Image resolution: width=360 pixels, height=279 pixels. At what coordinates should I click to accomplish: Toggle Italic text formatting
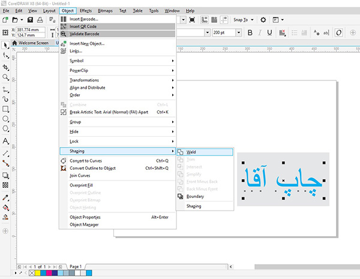click(x=260, y=32)
